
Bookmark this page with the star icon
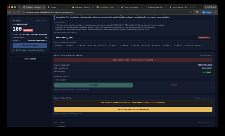click(x=191, y=12)
